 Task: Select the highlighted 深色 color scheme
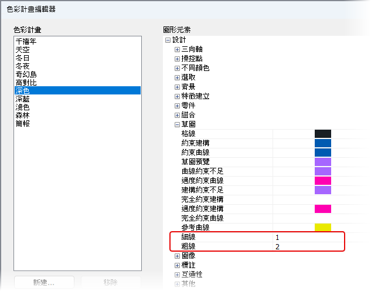pos(77,90)
